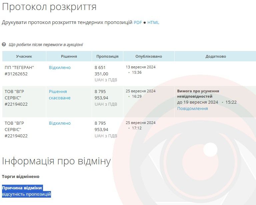This screenshot has width=256, height=205.
Task: Select the date '13 вересня 2024 15:36'
Action: (x=141, y=70)
